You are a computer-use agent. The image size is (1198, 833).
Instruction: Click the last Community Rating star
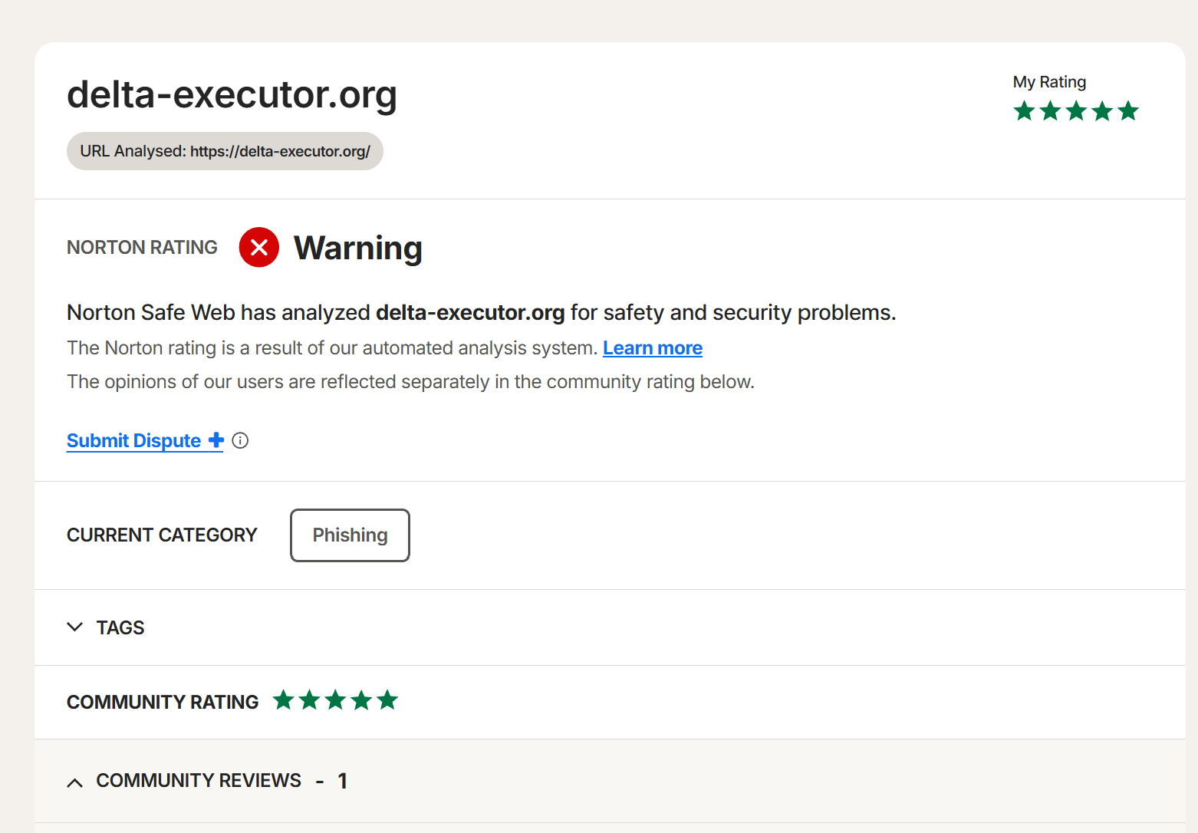(387, 700)
